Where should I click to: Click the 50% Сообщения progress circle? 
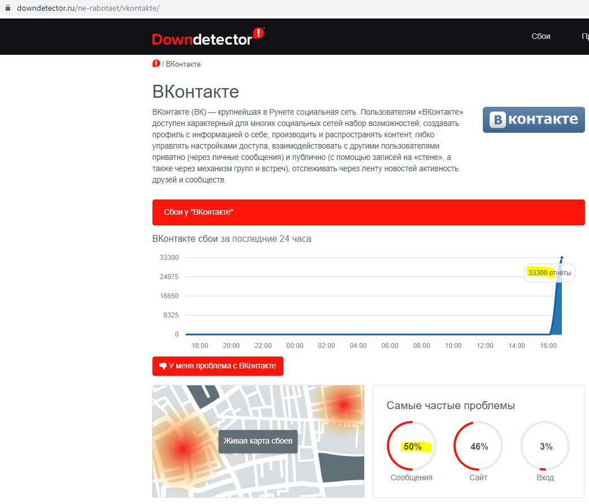(x=411, y=446)
